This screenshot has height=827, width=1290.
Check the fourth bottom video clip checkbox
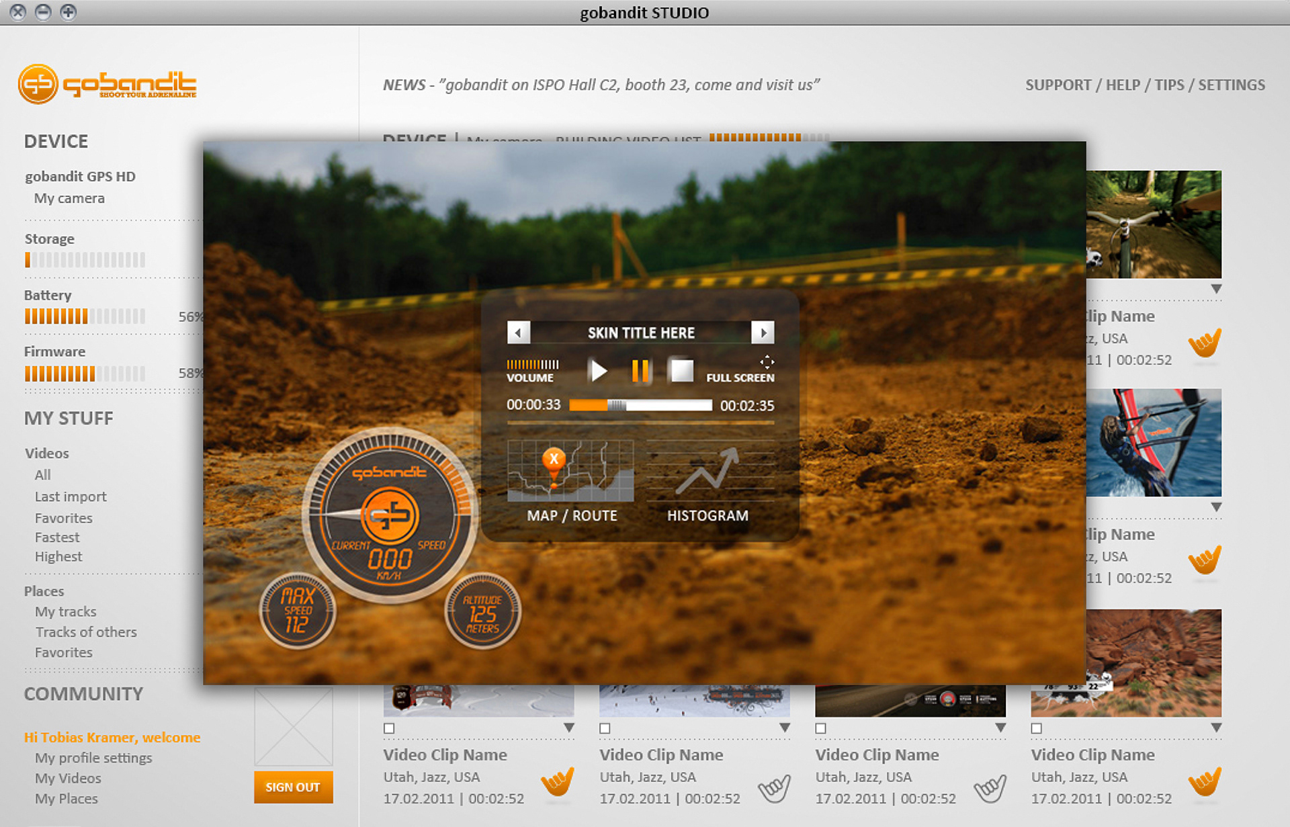(x=1037, y=728)
